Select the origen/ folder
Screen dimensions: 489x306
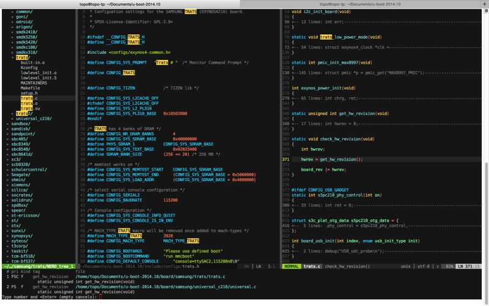24,27
